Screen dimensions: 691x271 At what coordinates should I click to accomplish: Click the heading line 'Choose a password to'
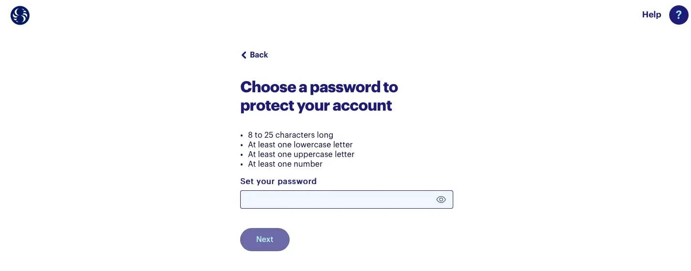(x=319, y=87)
